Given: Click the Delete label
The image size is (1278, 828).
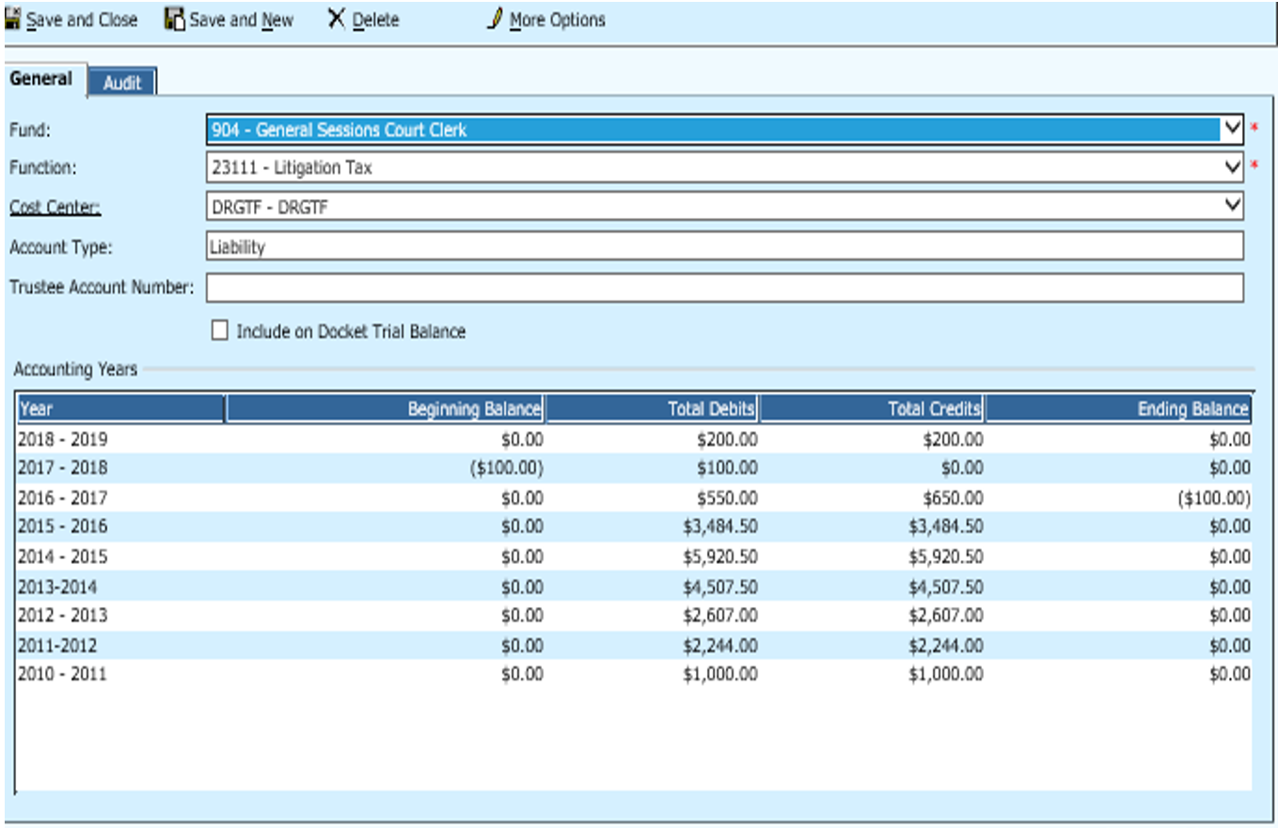Looking at the screenshot, I should pyautogui.click(x=376, y=20).
